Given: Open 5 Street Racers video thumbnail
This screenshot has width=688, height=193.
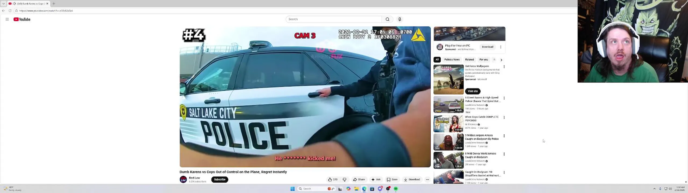Looking at the screenshot, I should coord(449,105).
